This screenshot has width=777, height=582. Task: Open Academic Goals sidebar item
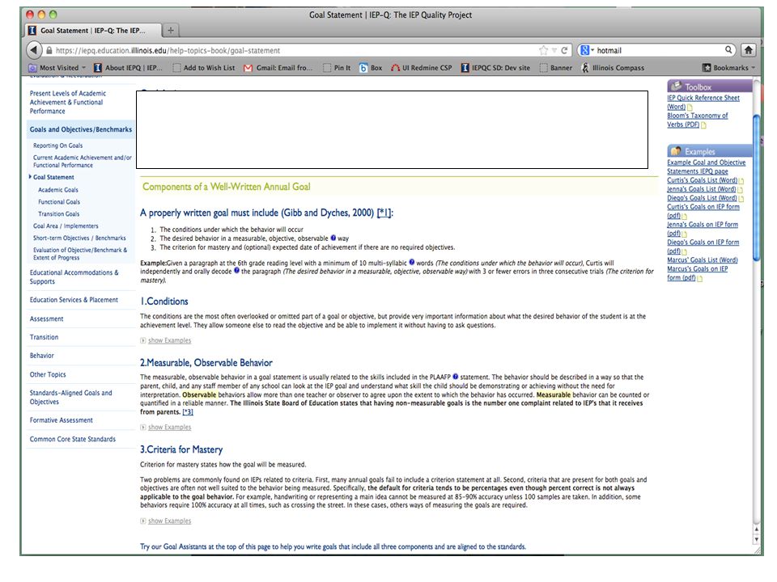click(58, 190)
